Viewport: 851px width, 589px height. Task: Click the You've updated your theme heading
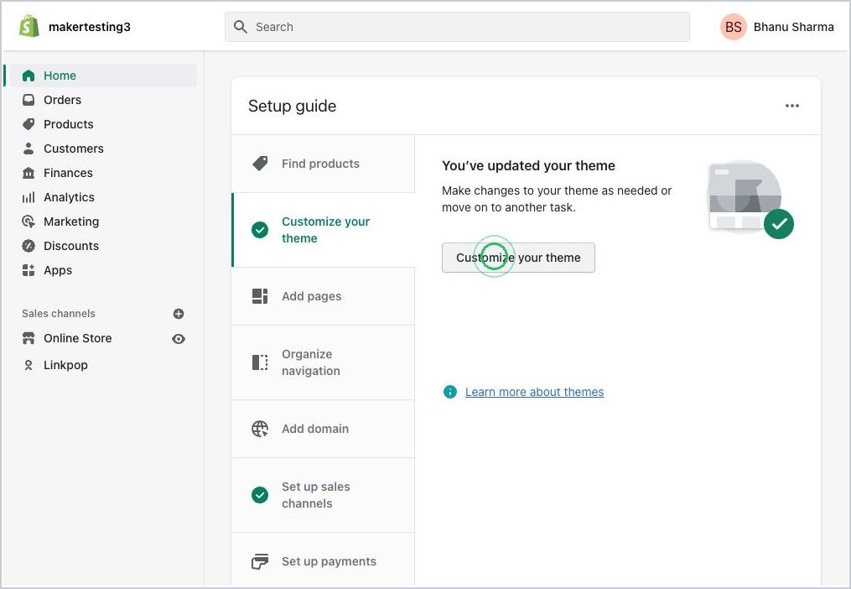pyautogui.click(x=528, y=166)
